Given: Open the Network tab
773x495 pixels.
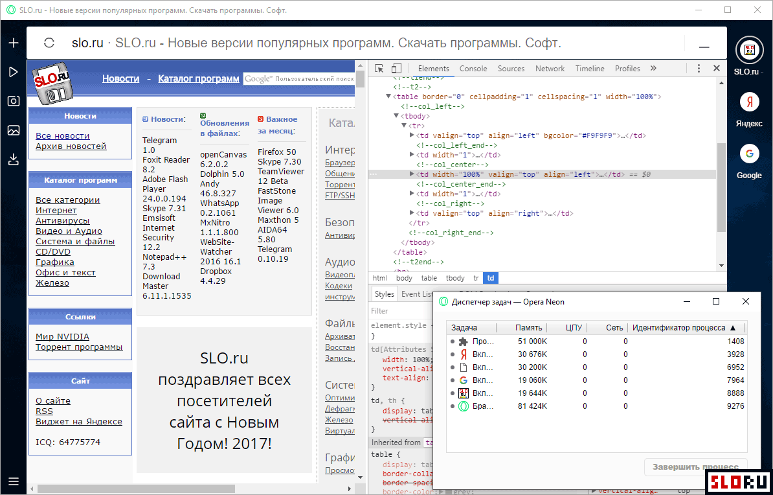Looking at the screenshot, I should 550,69.
